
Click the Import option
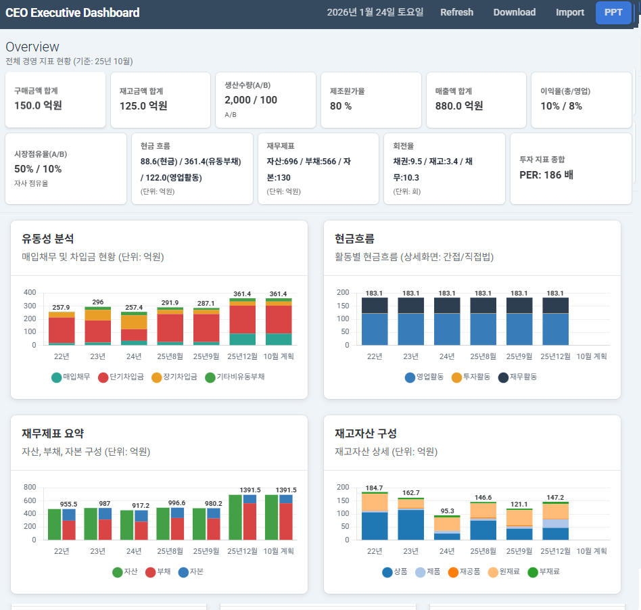(569, 12)
